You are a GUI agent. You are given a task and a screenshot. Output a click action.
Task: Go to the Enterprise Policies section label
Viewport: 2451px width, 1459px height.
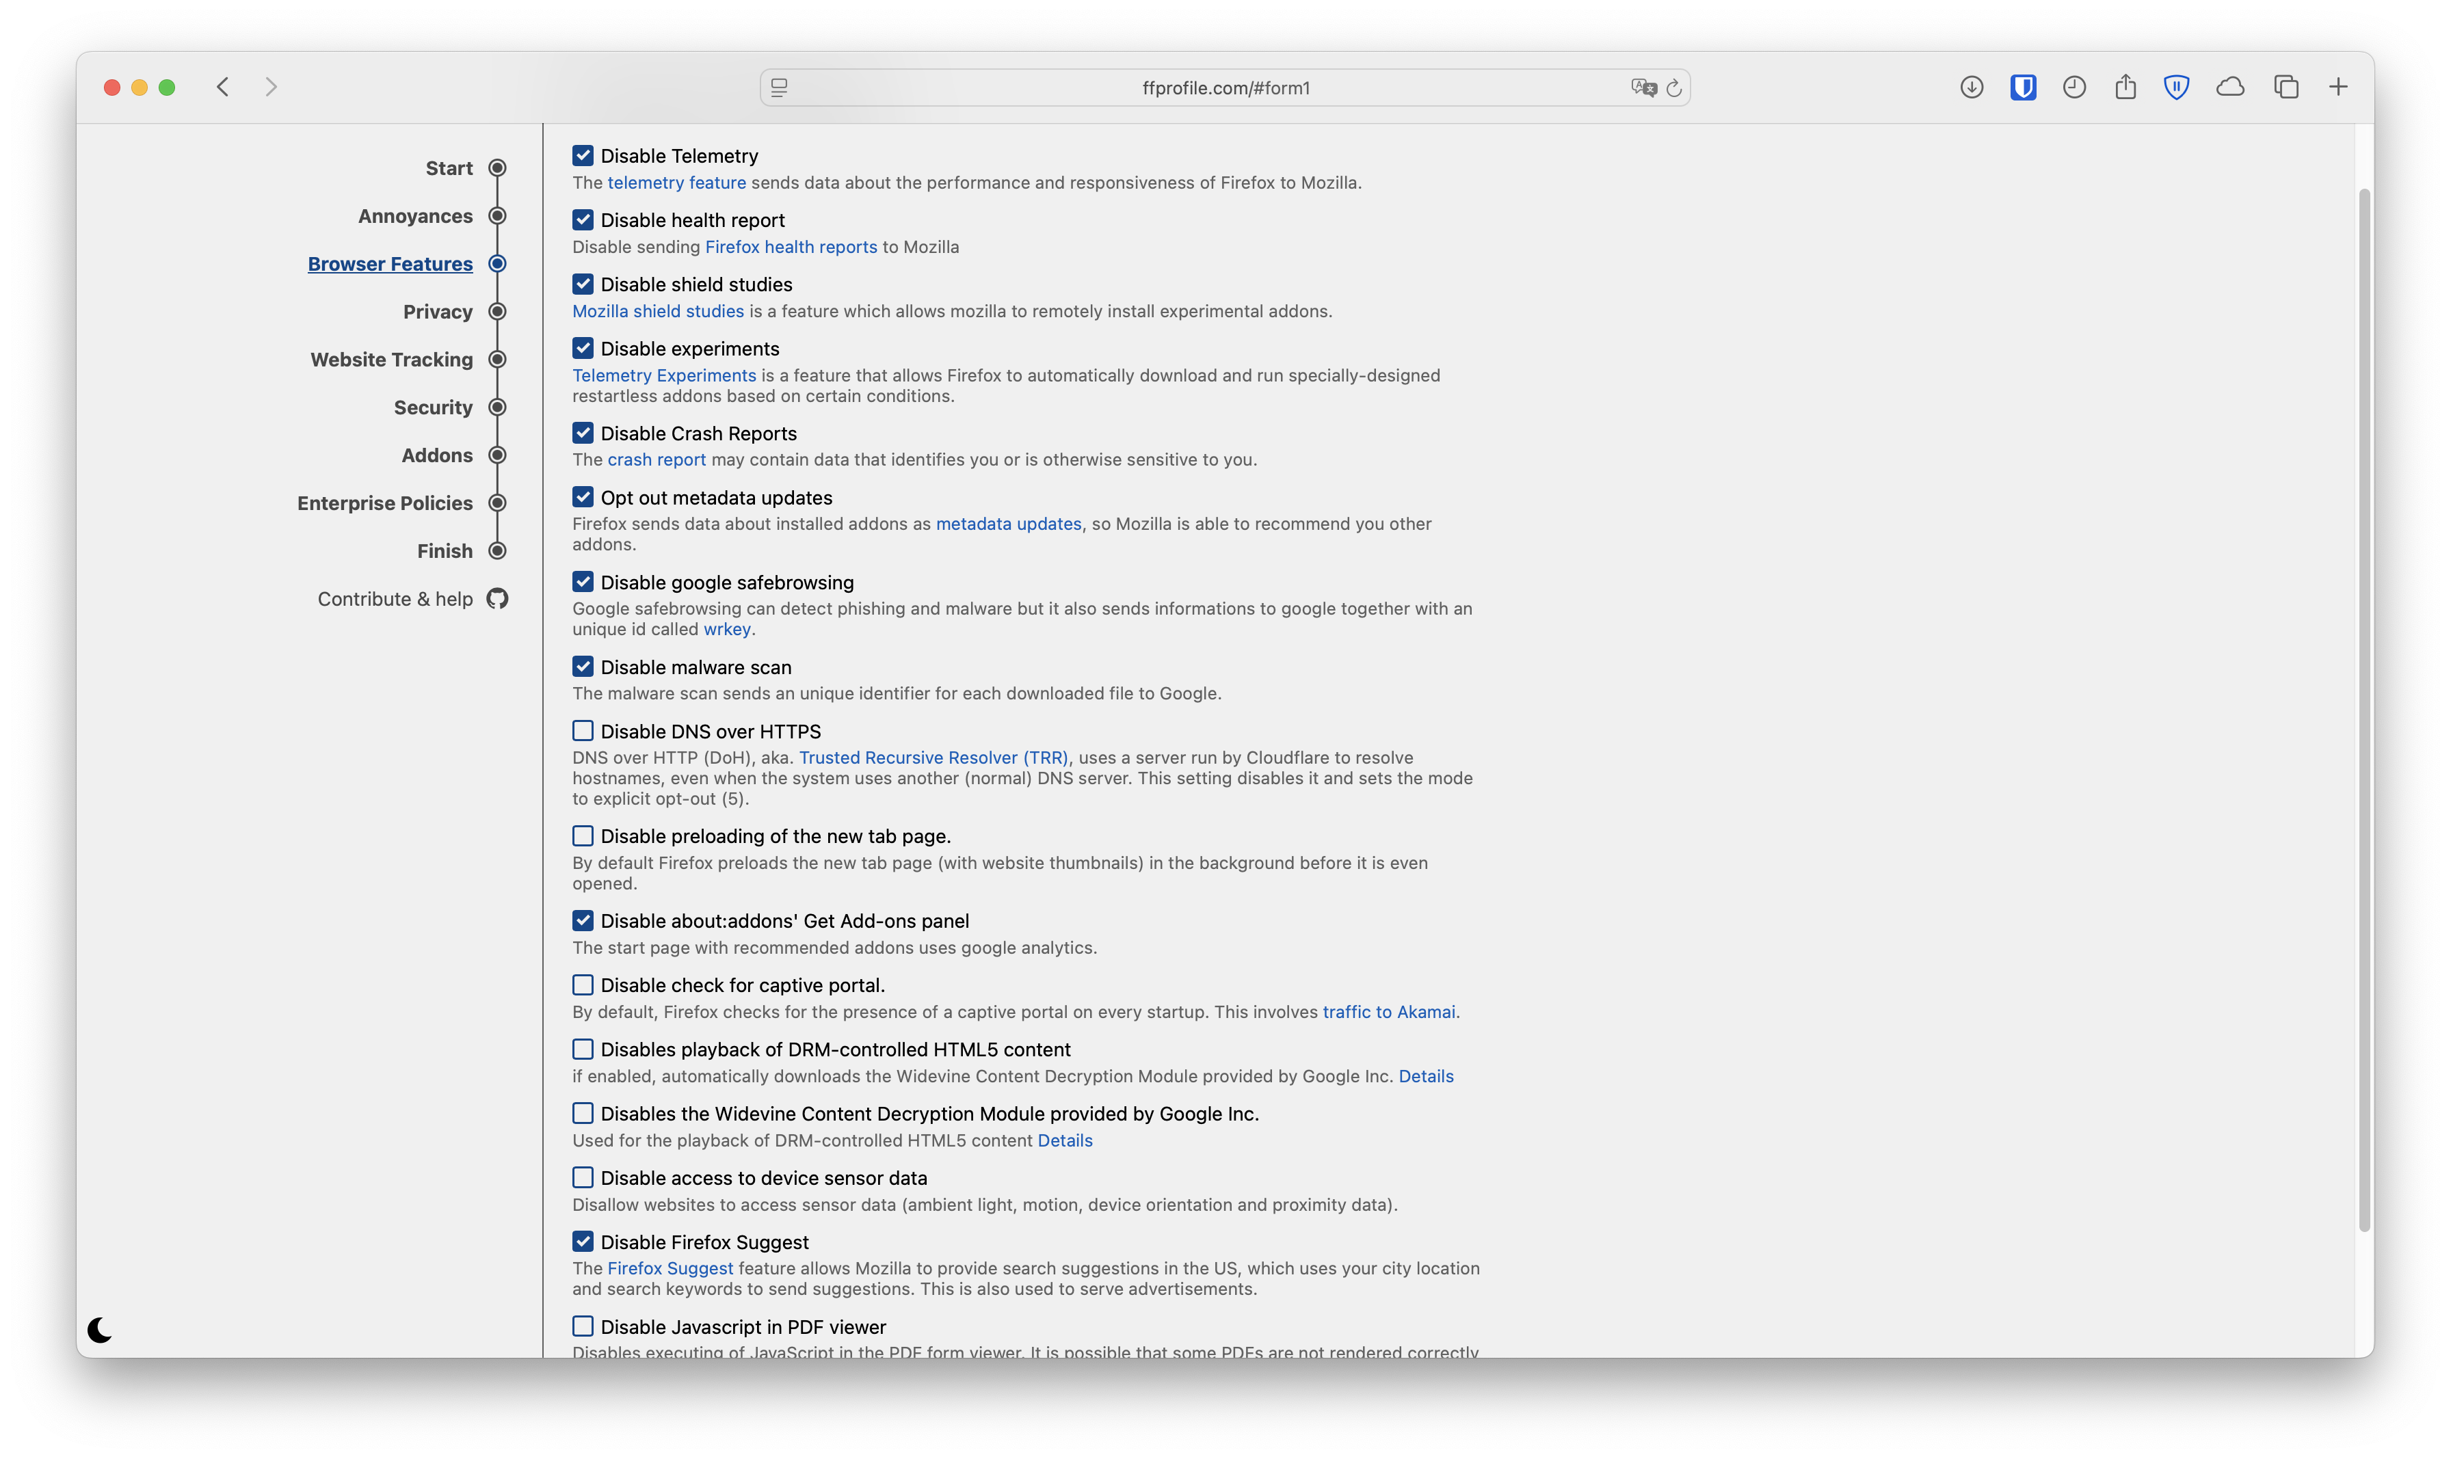coord(386,503)
